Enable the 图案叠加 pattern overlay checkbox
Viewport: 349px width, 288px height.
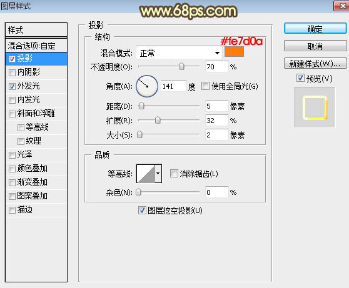click(x=12, y=196)
